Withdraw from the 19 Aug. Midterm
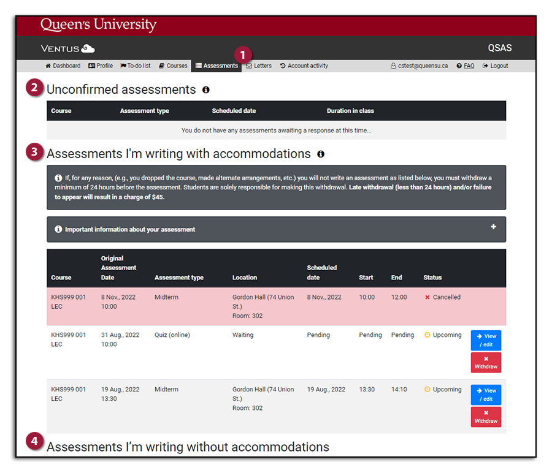 [486, 417]
